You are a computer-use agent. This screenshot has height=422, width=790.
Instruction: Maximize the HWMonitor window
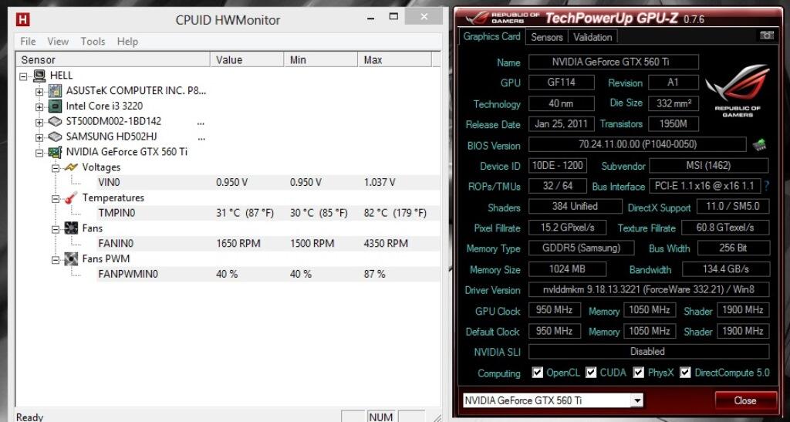click(393, 18)
